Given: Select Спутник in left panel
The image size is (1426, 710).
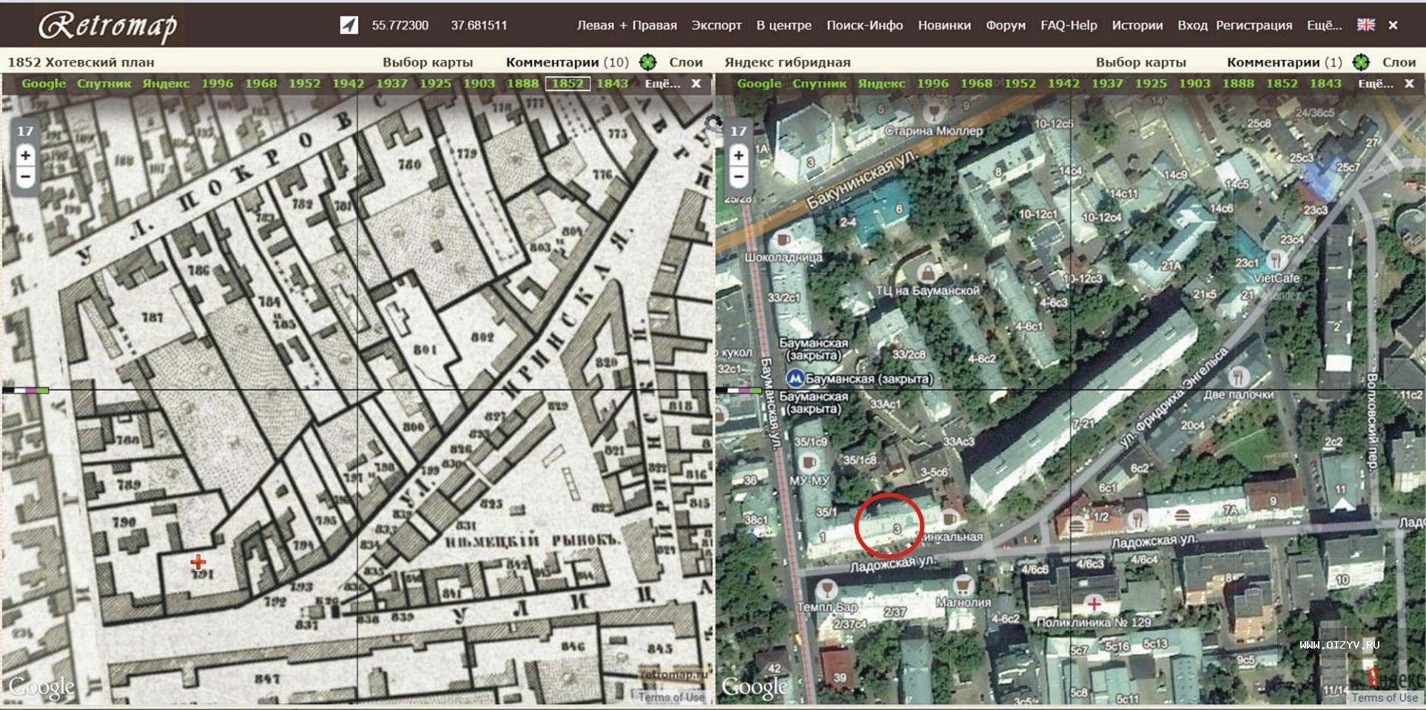Looking at the screenshot, I should point(104,84).
